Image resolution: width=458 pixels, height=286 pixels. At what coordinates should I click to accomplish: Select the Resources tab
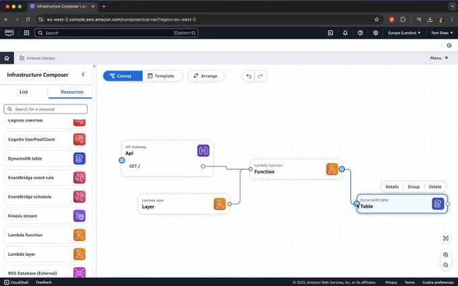(x=72, y=92)
